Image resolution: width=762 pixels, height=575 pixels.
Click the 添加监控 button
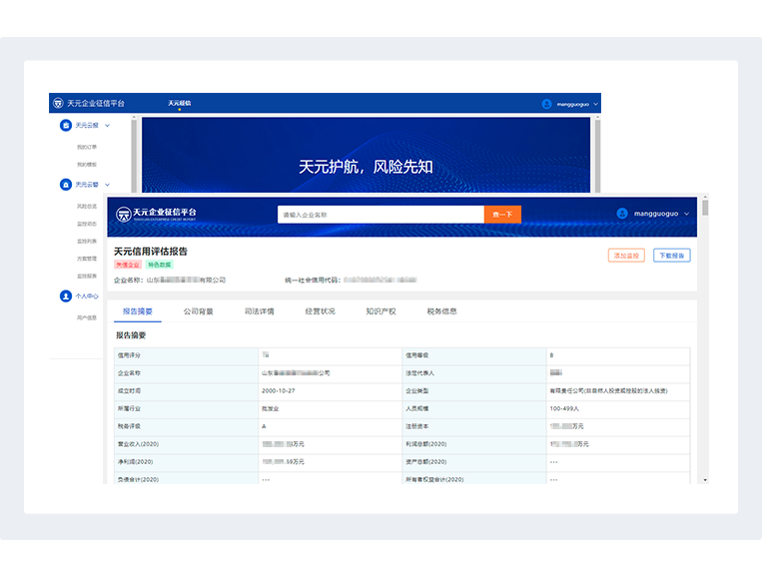(x=626, y=256)
